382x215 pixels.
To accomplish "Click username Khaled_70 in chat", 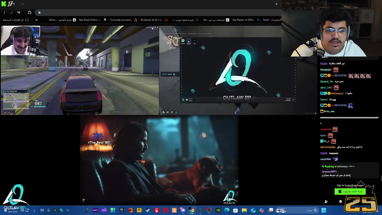I will click(326, 82).
